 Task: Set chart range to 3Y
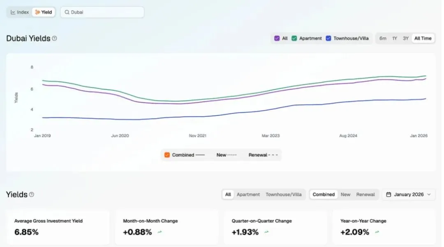tap(405, 39)
